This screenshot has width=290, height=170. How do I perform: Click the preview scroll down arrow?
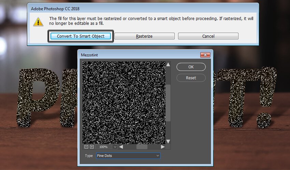click(x=168, y=141)
